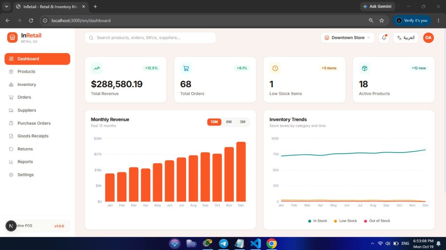Click the OA user avatar
This screenshot has height=250, width=446.
[428, 38]
